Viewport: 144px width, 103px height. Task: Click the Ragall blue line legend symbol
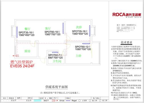click(68, 101)
